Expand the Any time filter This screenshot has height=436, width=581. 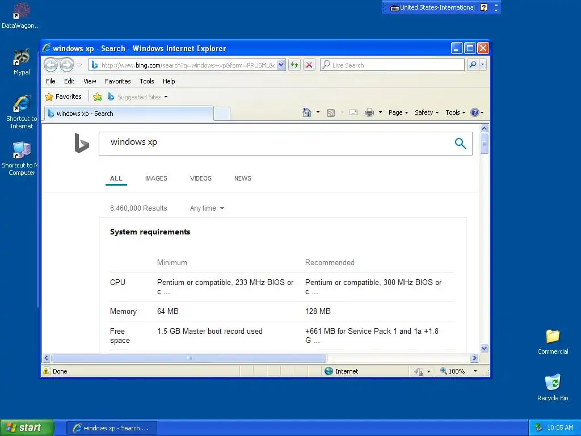pyautogui.click(x=207, y=208)
